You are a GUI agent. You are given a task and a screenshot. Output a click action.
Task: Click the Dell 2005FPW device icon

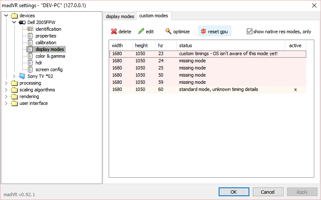pos(22,22)
